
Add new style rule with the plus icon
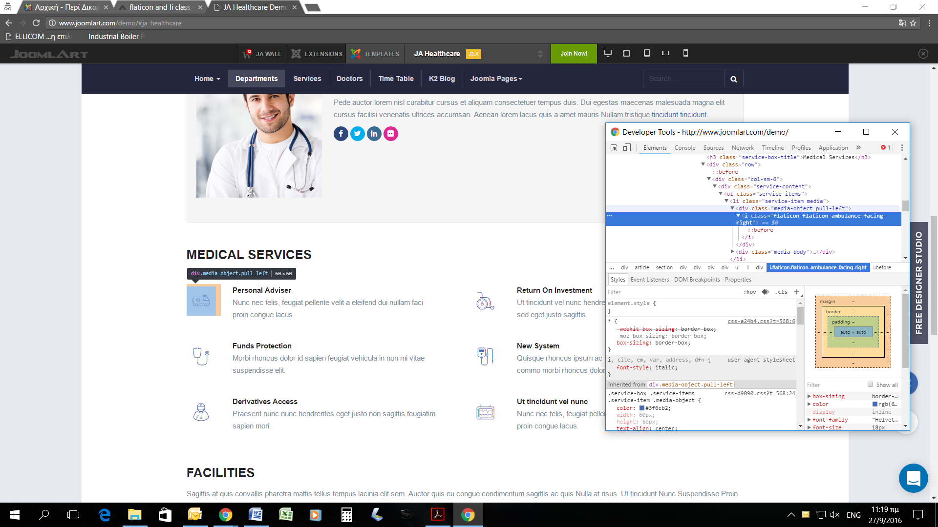797,292
